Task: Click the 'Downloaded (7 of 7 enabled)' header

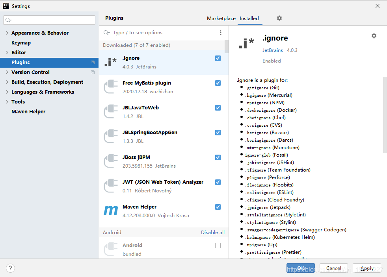Action: point(136,45)
